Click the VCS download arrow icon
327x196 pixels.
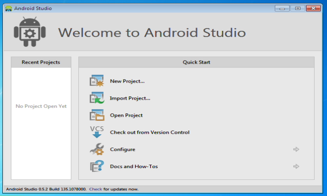coord(97,132)
